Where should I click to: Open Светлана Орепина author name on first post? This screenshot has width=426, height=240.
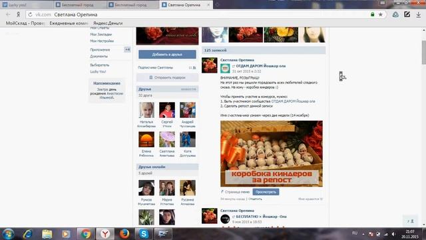click(237, 60)
